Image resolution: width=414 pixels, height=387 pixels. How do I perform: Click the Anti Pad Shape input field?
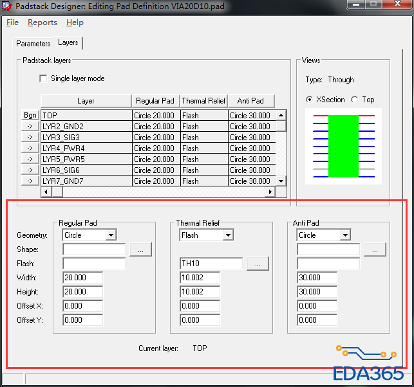pos(329,249)
